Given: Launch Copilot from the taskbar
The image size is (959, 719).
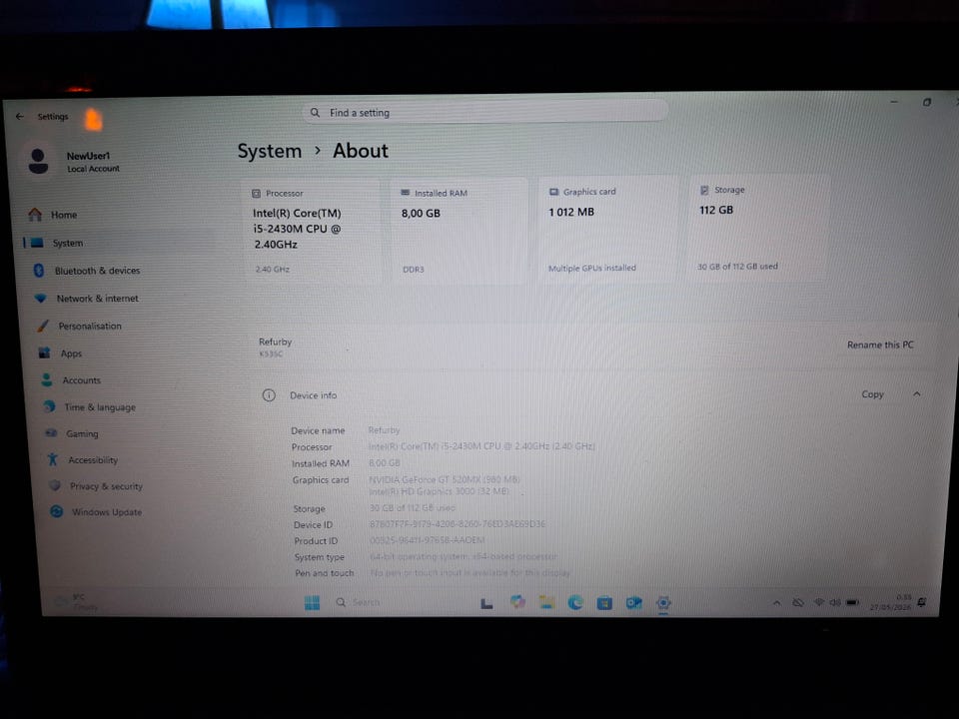Looking at the screenshot, I should pos(517,602).
